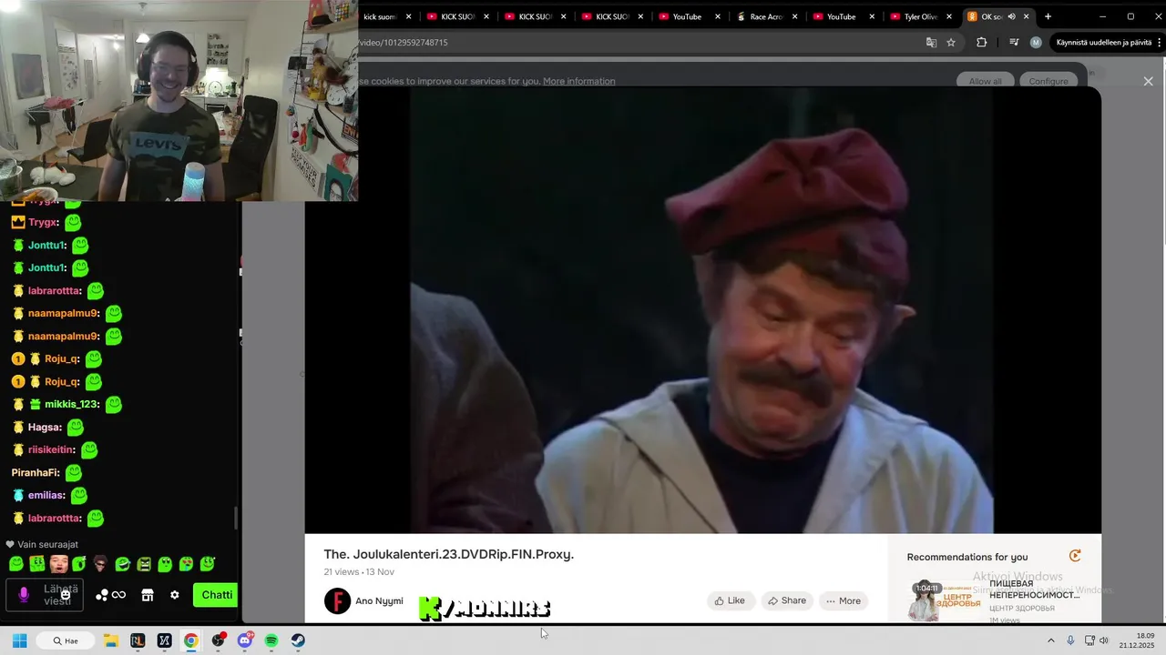This screenshot has height=655, width=1166.
Task: Open the recommended video thumbnail 1:04:11
Action: click(x=946, y=600)
